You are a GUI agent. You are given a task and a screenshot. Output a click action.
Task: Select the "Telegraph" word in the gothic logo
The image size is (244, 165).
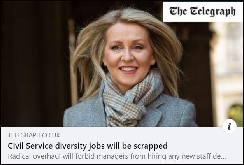point(213,12)
